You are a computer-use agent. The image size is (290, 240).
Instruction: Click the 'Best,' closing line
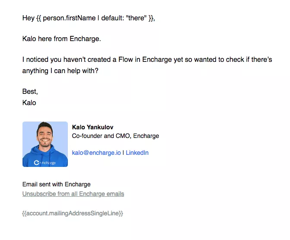coord(30,91)
